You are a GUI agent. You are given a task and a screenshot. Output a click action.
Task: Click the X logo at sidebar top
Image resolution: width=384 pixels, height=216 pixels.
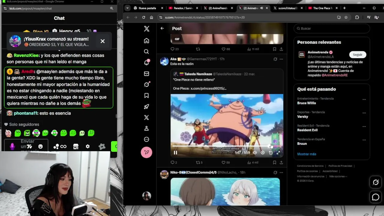tap(146, 28)
